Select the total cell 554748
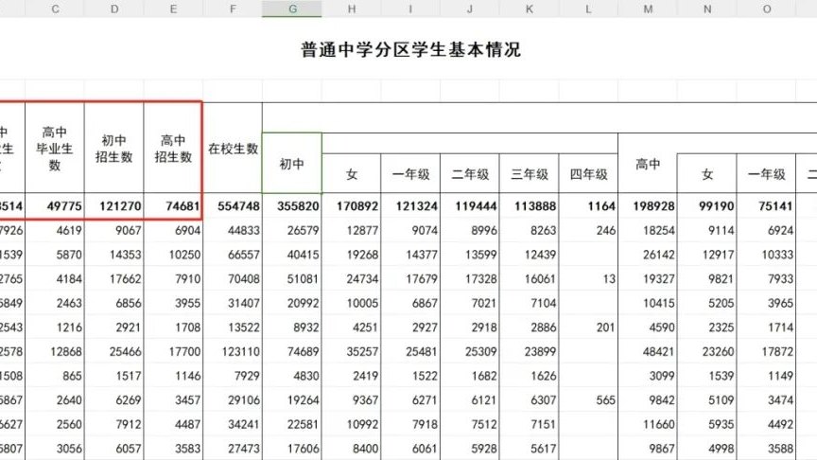 click(x=233, y=206)
